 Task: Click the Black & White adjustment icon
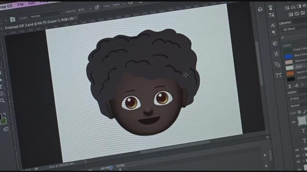299,6
